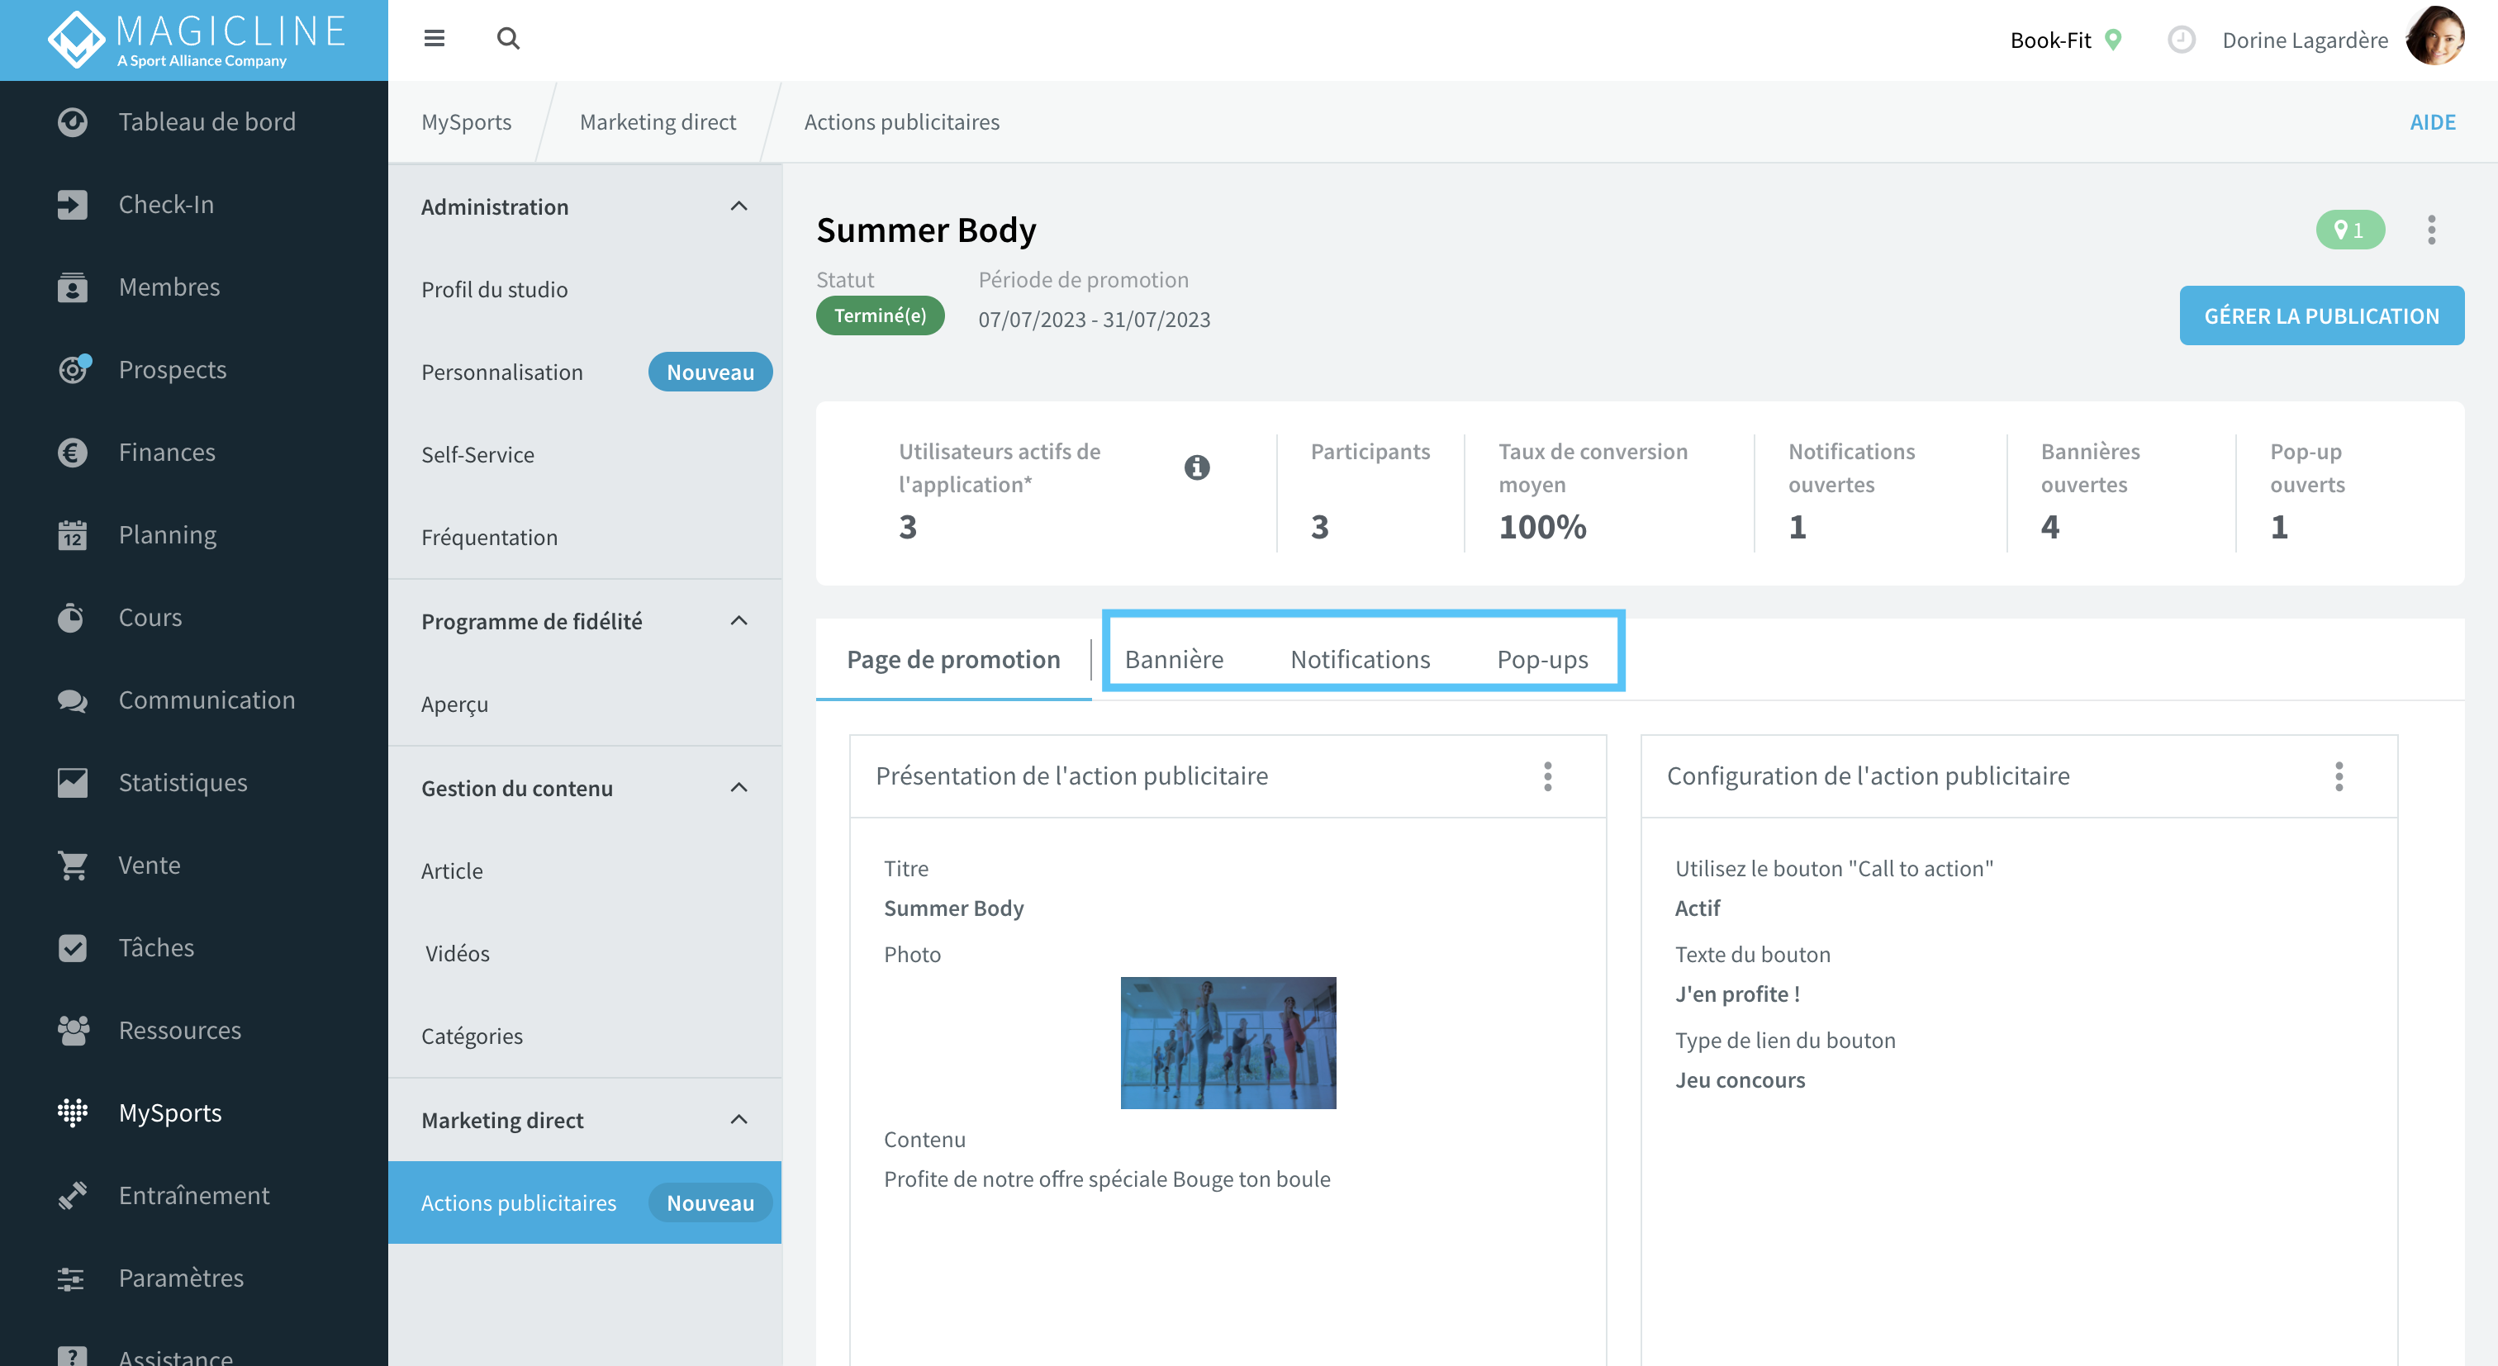2498x1366 pixels.
Task: Click Actions publicitaires breadcrumb
Action: tap(902, 122)
